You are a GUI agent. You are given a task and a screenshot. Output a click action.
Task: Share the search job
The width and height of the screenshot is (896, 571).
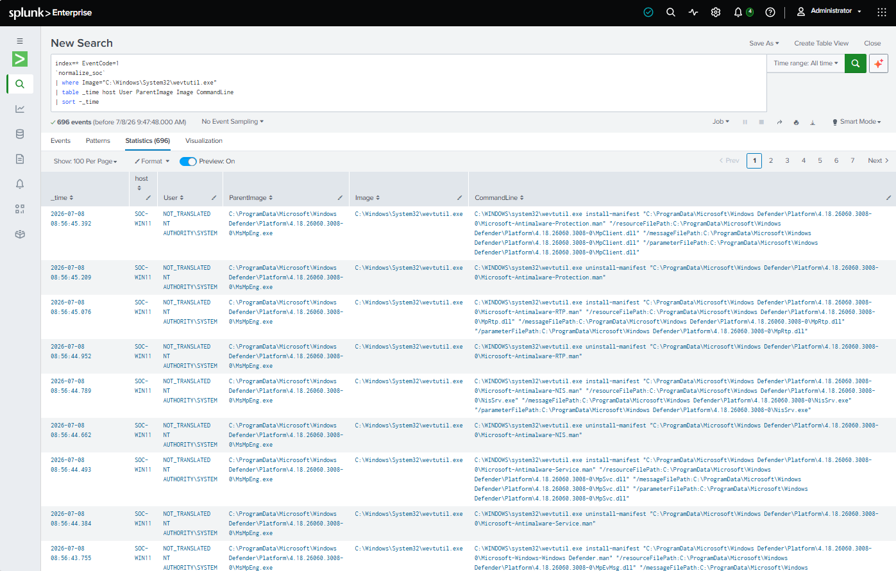779,122
